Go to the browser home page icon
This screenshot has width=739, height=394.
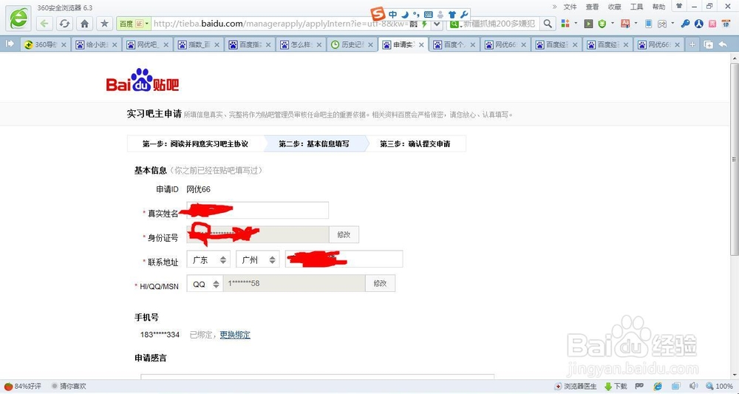pos(84,24)
